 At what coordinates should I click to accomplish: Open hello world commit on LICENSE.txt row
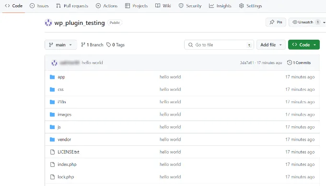[170, 152]
